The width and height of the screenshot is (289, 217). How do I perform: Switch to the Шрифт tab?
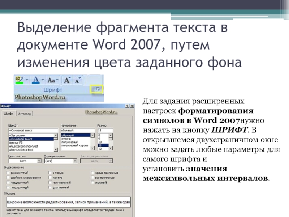tap(8, 114)
